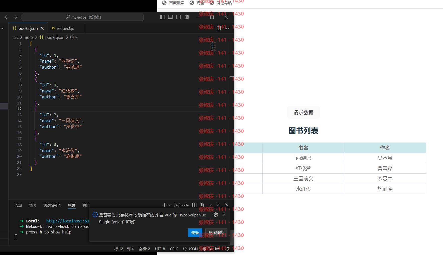Split the editor to the right
The image size is (443, 255).
coord(219,28)
